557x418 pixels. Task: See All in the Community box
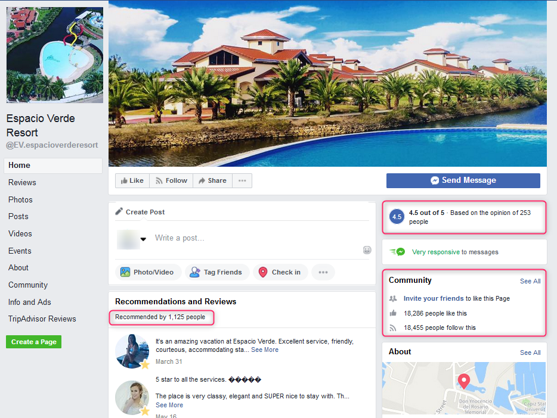530,281
